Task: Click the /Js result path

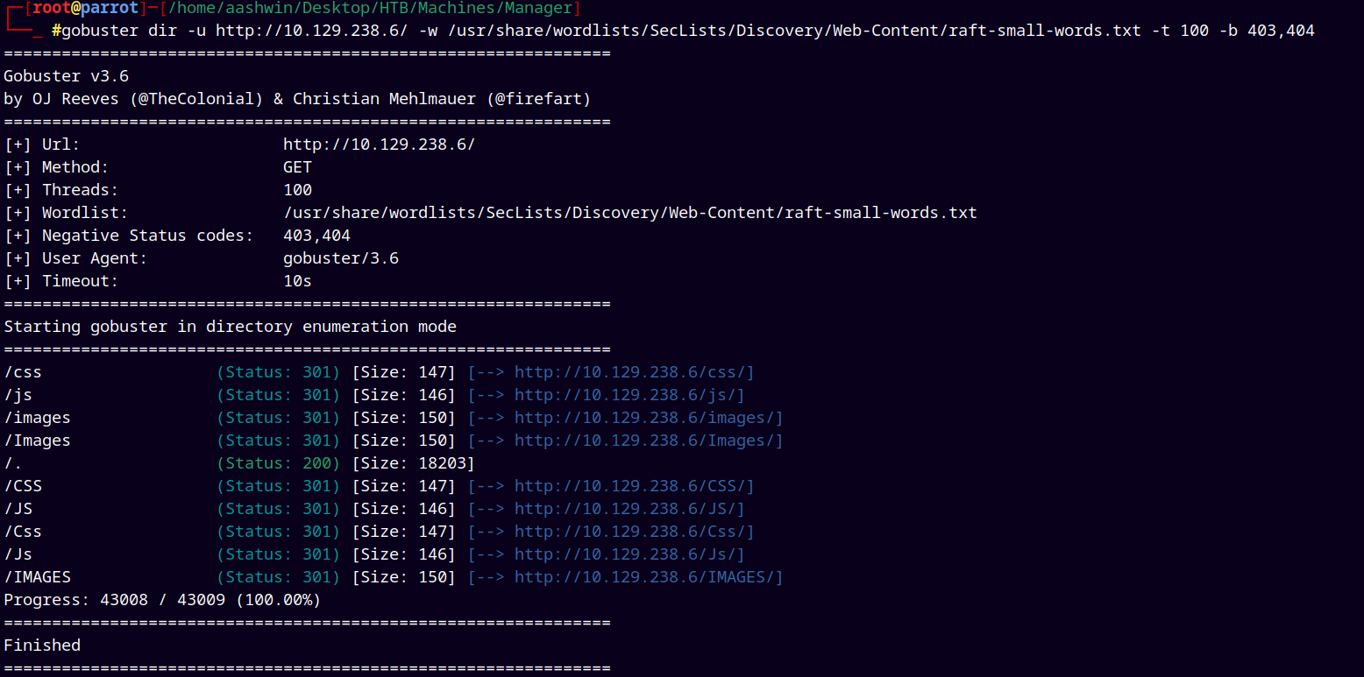Action: 18,554
